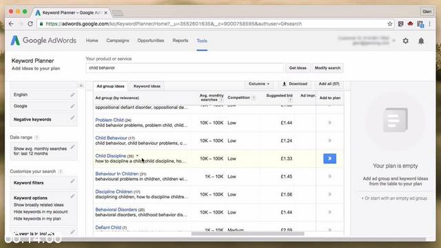Click Show broadly related ideas text
The height and width of the screenshot is (248, 441).
[39, 205]
